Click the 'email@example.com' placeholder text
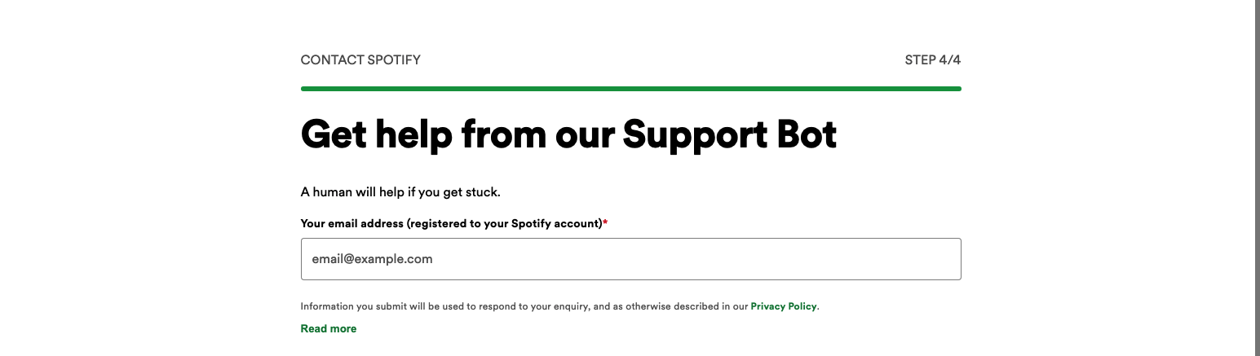The width and height of the screenshot is (1260, 356). click(372, 259)
